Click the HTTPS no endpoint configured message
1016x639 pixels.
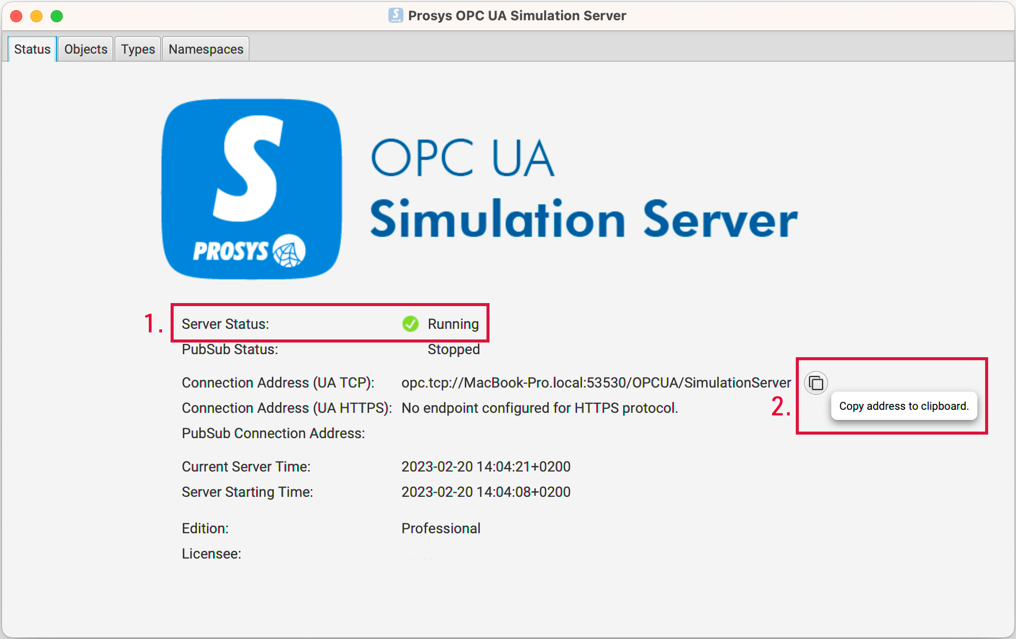(539, 408)
